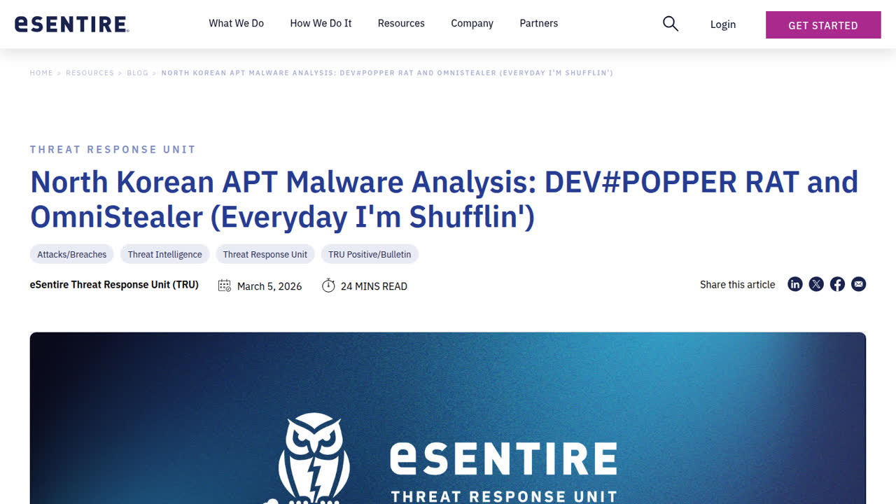Click the Login link

723,24
